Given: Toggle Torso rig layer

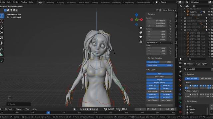Looking at the screenshot, I should [x=159, y=74].
